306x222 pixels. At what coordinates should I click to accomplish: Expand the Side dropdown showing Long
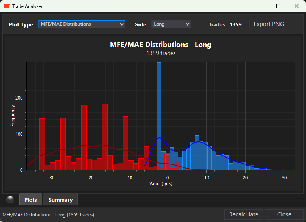(x=171, y=24)
